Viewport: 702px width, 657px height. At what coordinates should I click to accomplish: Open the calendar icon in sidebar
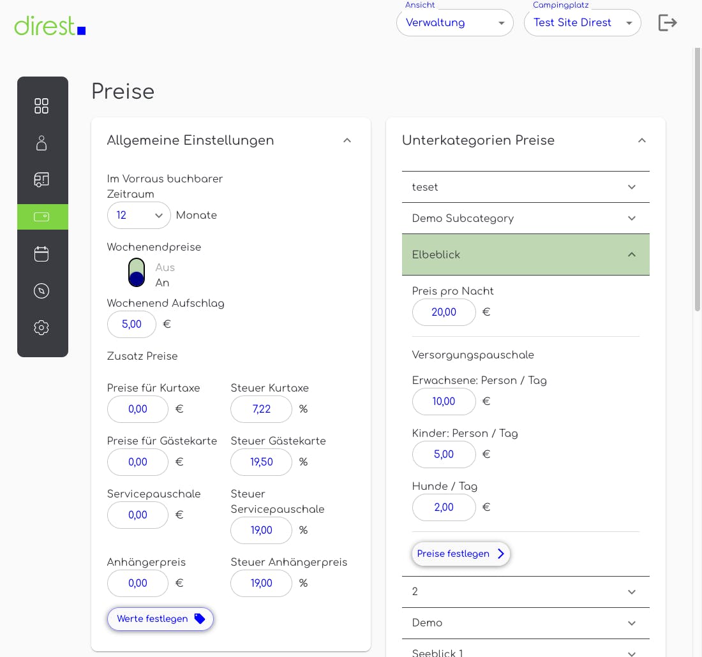pos(41,254)
